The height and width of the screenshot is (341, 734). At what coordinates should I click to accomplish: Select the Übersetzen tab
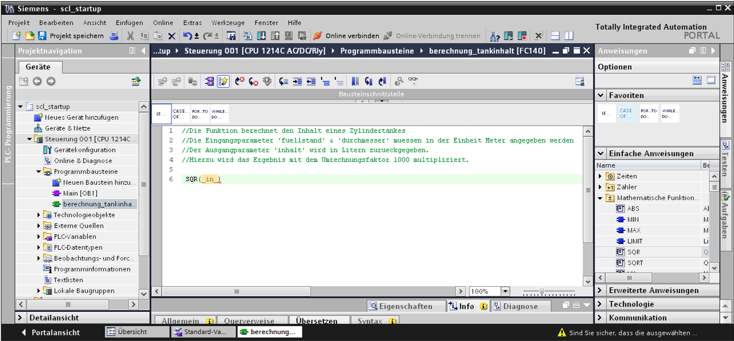[x=318, y=321]
